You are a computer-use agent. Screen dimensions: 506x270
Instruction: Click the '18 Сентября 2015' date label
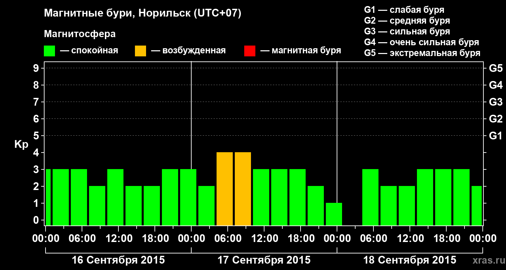(x=410, y=260)
